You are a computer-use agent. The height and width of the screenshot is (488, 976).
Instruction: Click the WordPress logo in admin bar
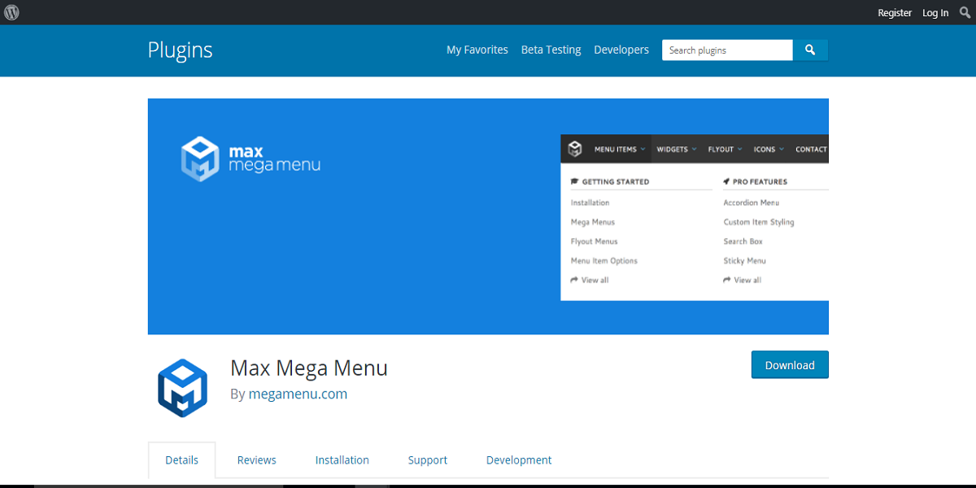[11, 12]
